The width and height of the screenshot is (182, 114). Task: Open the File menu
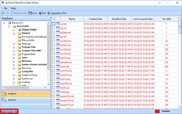coord(5,8)
